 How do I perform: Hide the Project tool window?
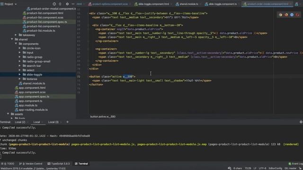point(73,4)
